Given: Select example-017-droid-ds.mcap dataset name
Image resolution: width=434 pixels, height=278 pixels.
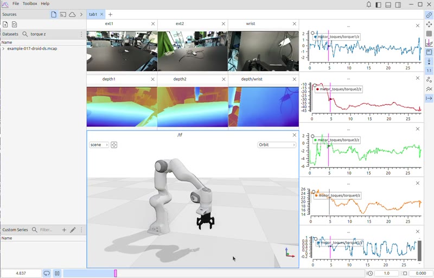Looking at the screenshot, I should pos(32,48).
